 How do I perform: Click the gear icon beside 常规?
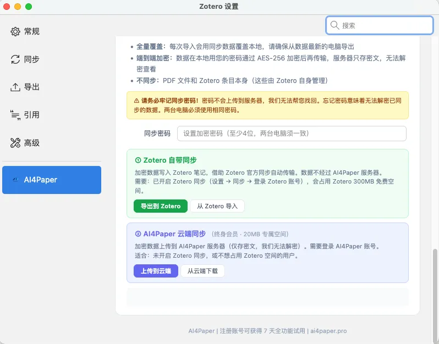15,31
